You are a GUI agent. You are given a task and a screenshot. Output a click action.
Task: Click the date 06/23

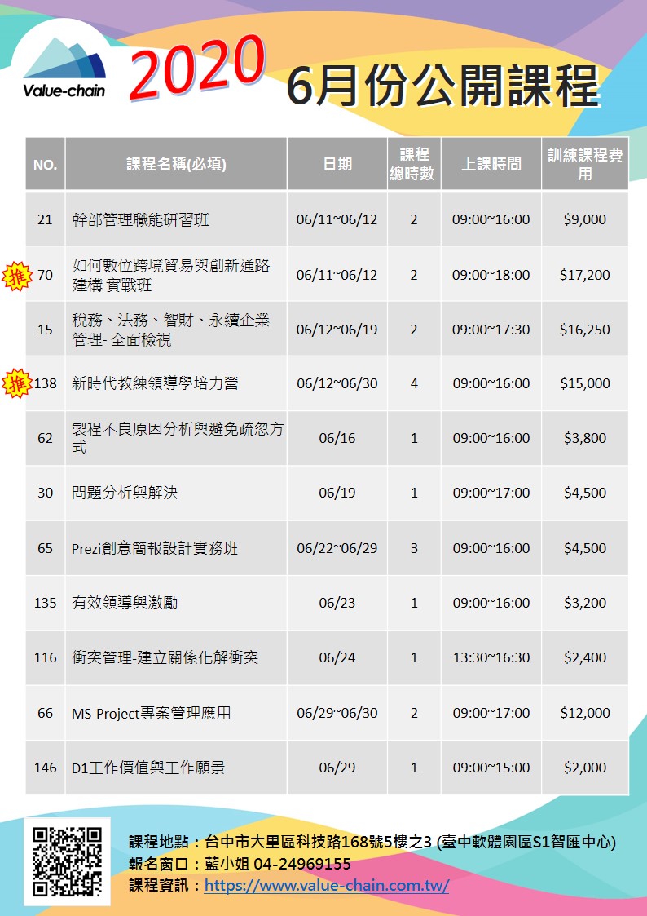tap(337, 602)
